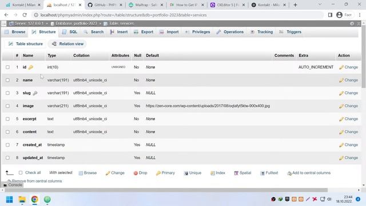Switch to the SQL tab

(70, 32)
